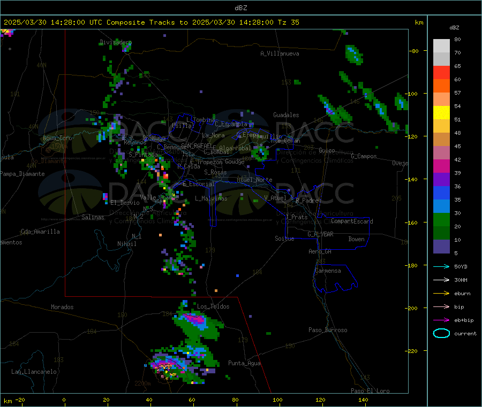This screenshot has width=482, height=407.
Task: Click the dBZ title at the top
Action: pos(240,8)
